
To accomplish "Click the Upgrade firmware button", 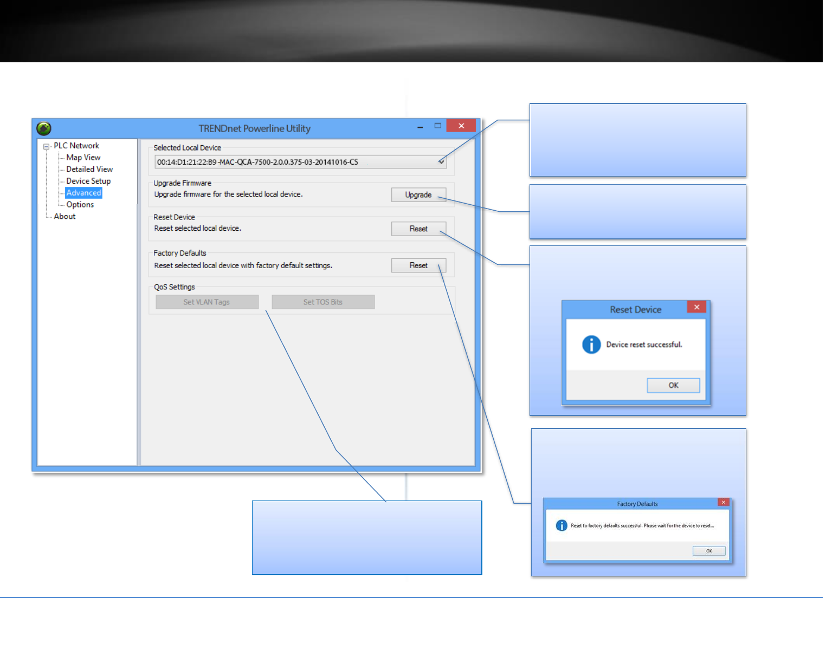I will pos(418,195).
